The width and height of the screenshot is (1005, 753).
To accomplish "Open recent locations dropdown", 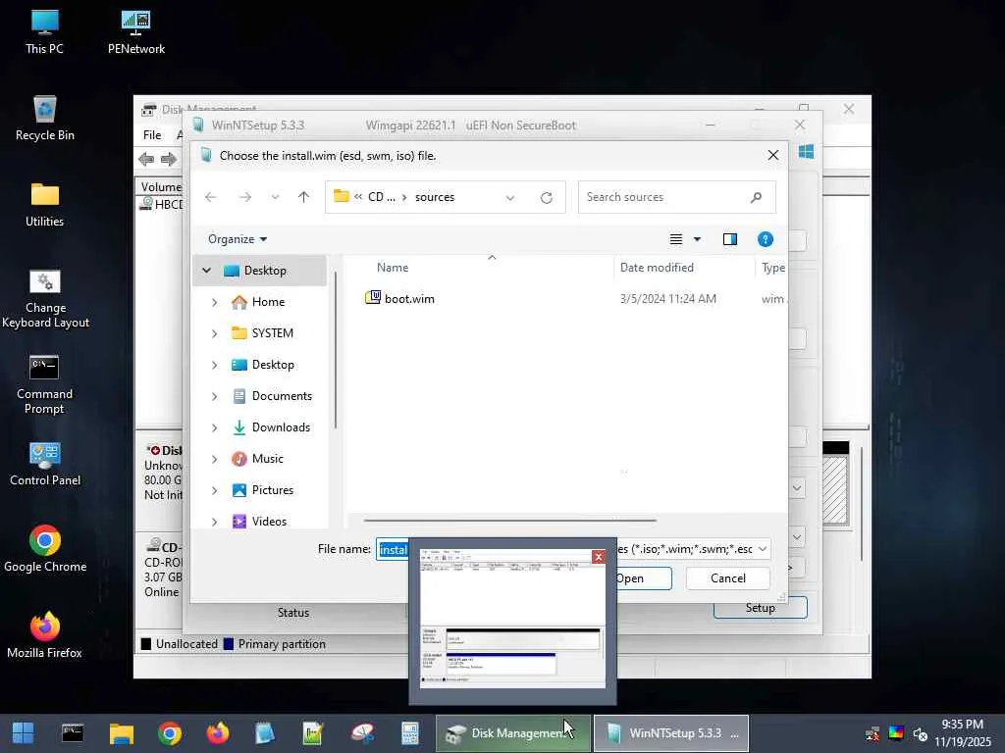I will (x=275, y=197).
